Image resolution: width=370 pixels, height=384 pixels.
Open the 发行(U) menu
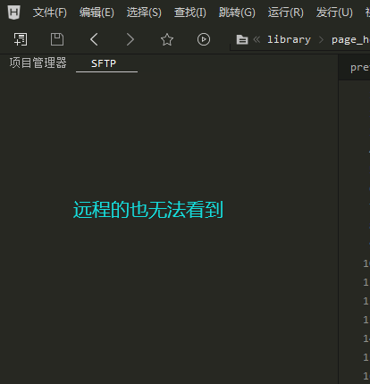(x=334, y=13)
